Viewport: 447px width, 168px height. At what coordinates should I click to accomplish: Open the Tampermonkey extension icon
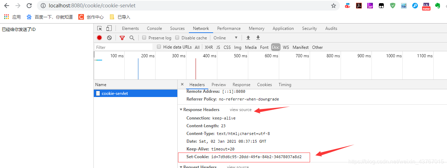(381, 6)
